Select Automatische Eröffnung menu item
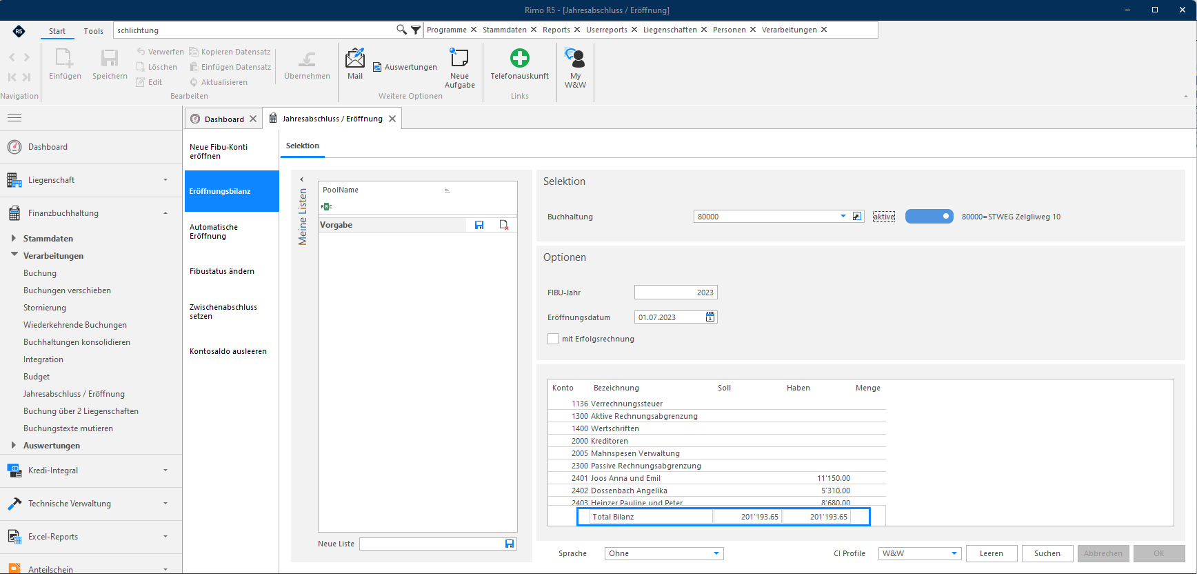1197x574 pixels. (x=232, y=232)
